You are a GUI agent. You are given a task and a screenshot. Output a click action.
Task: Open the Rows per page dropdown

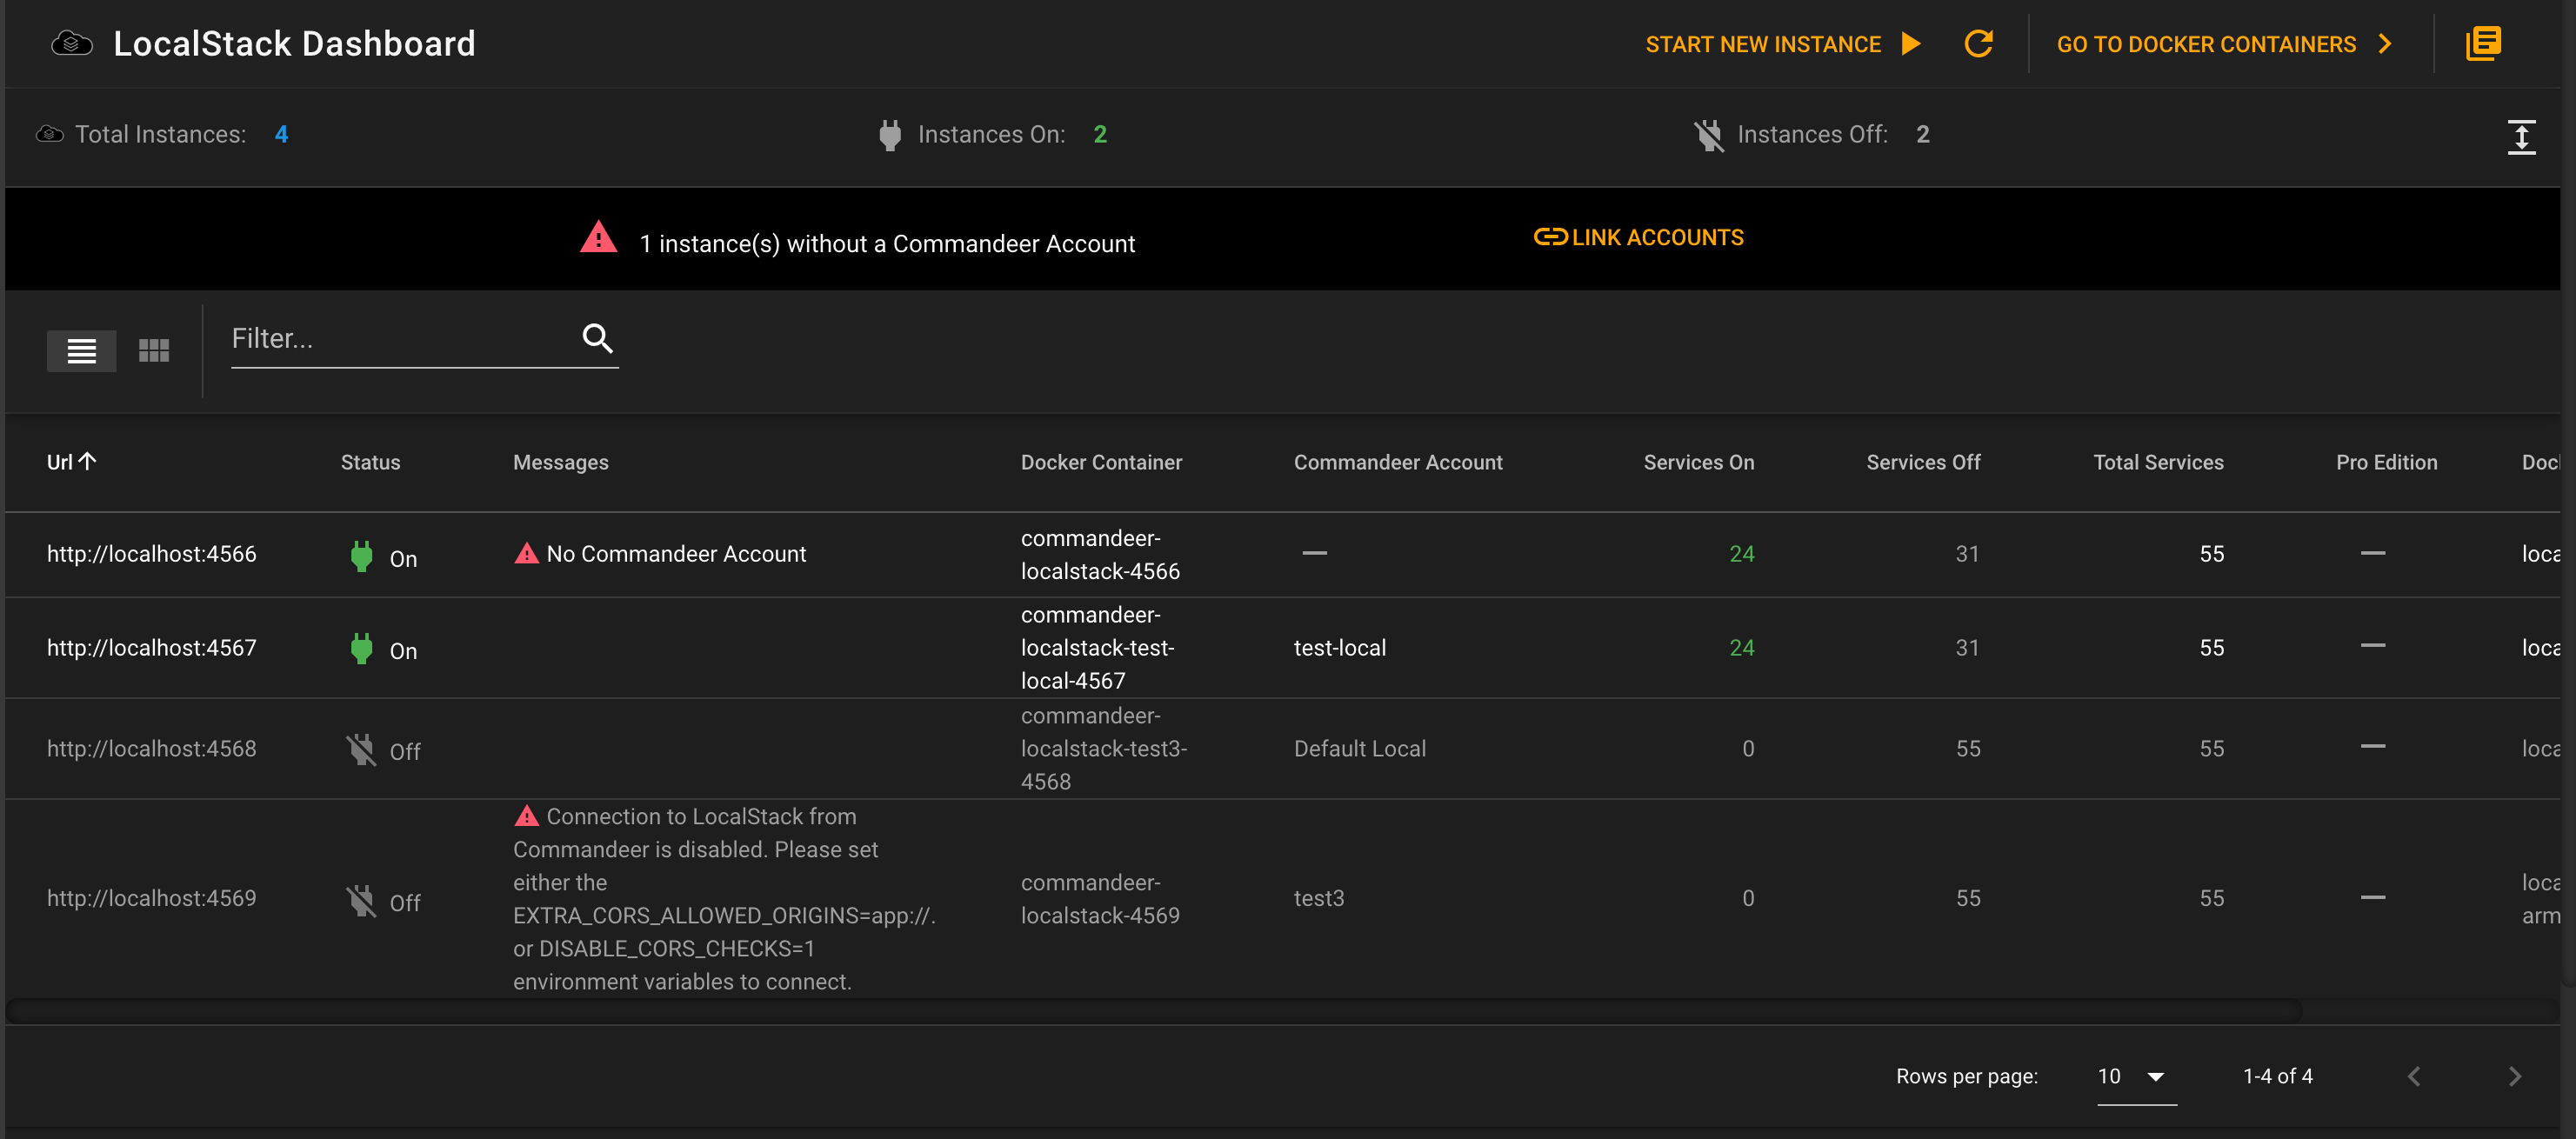coord(2136,1076)
